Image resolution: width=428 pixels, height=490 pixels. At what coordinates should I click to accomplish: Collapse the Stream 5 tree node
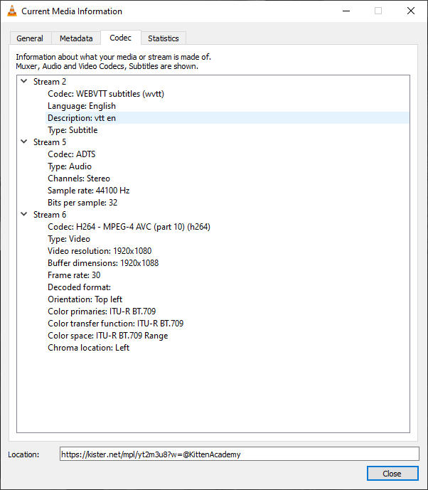(23, 142)
